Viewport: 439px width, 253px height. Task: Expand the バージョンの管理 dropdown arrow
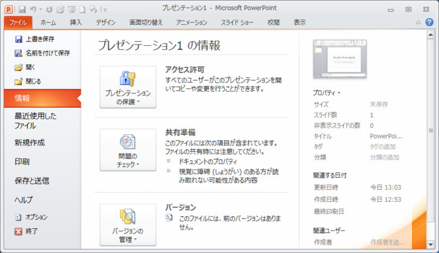(135, 240)
